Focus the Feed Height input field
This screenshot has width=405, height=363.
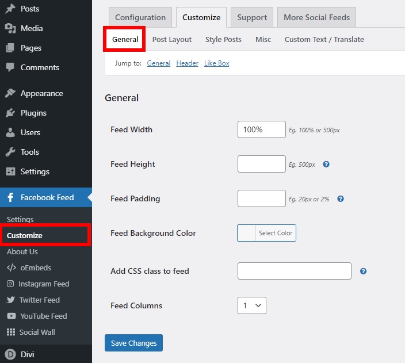tap(262, 164)
